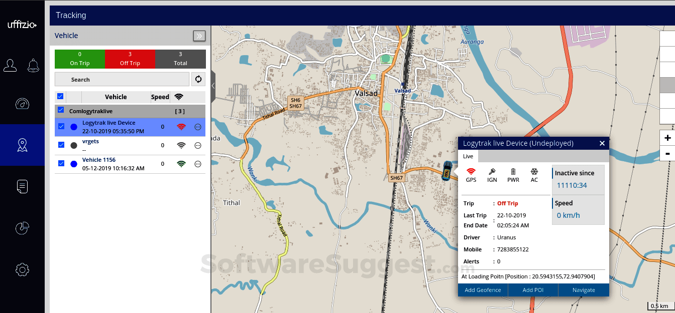Click the refresh icon beside the search box
The width and height of the screenshot is (675, 313).
pyautogui.click(x=198, y=79)
